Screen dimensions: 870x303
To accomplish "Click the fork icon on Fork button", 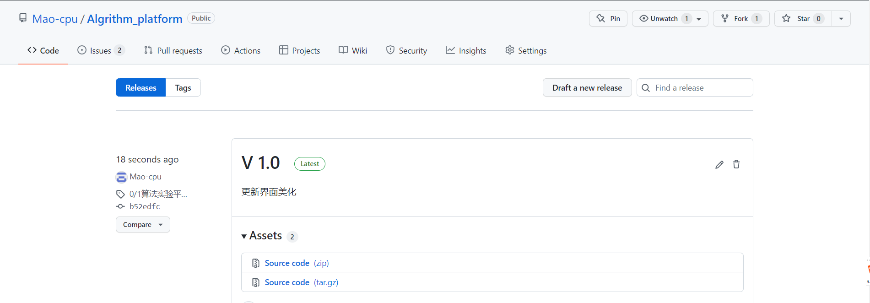I will (x=725, y=18).
